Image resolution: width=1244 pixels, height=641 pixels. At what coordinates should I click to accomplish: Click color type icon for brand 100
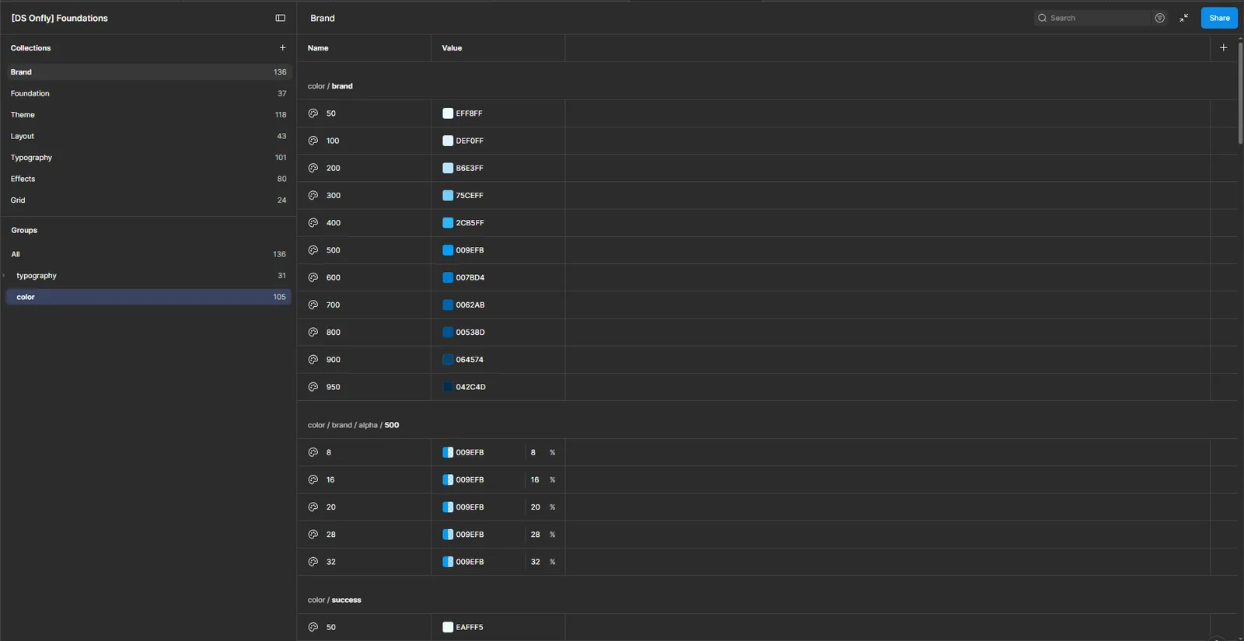coord(313,141)
